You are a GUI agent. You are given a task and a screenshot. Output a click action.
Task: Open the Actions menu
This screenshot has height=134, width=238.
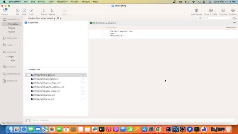pos(74,1)
